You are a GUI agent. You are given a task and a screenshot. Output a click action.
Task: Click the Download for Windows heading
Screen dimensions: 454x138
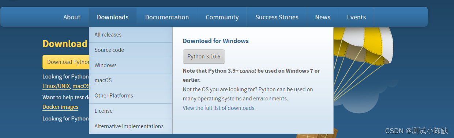tap(216, 41)
